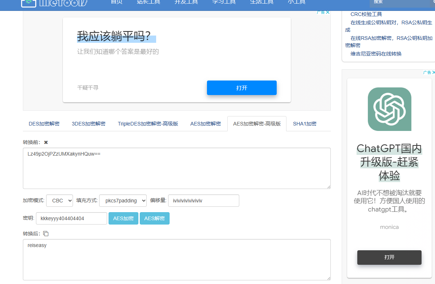Go to the SHA1加密 tab
The width and height of the screenshot is (435, 284).
(305, 124)
